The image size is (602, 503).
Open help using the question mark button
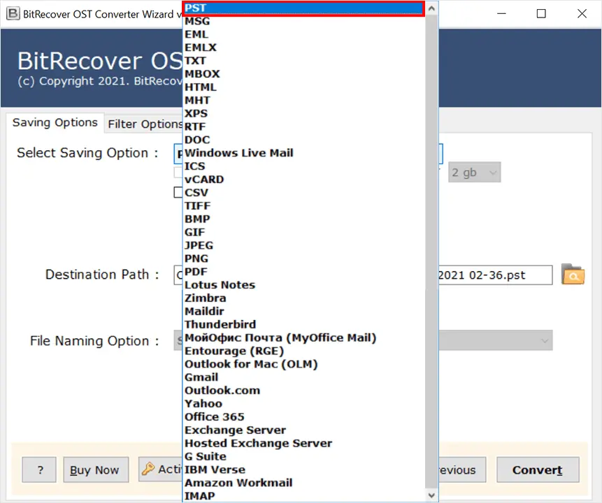click(x=38, y=469)
